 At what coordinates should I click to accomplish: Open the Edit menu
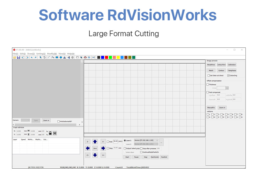tap(23, 54)
